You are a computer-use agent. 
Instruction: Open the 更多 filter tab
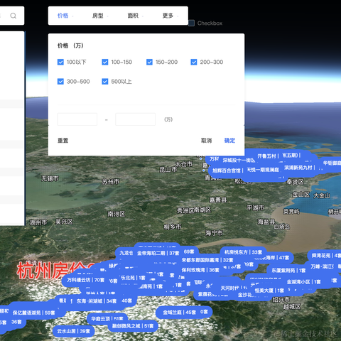tap(168, 16)
